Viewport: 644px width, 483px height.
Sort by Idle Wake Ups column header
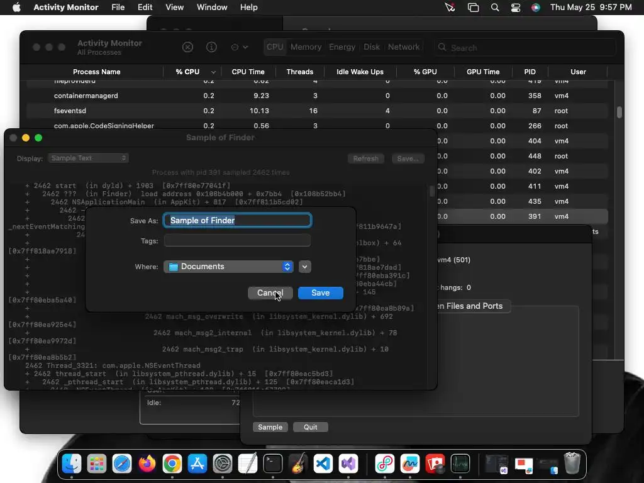(x=360, y=72)
